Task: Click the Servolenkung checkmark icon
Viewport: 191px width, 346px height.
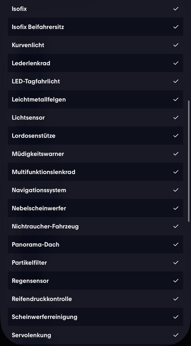Action: [176, 335]
